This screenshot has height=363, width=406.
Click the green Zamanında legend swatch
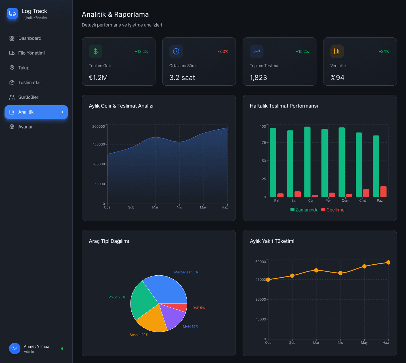[x=293, y=210]
